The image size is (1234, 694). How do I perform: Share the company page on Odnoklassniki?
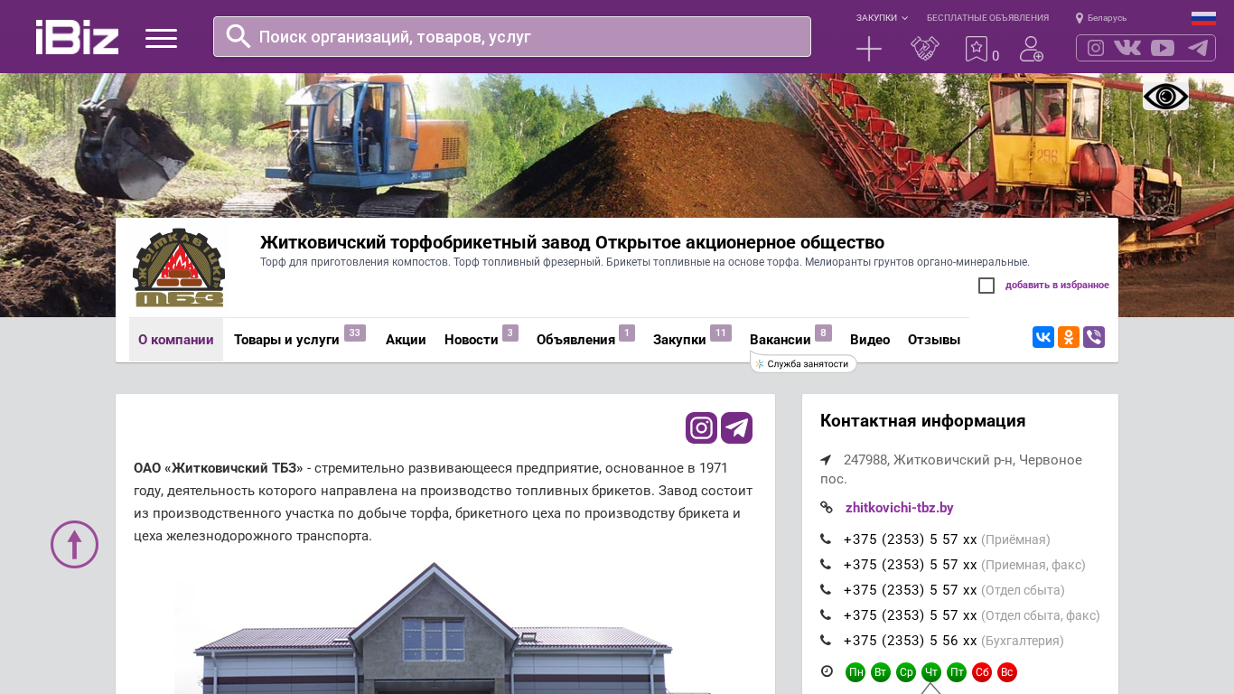(x=1069, y=337)
